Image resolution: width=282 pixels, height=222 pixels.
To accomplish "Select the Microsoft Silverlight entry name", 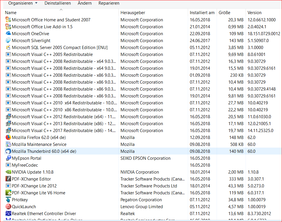I will pos(31,41).
